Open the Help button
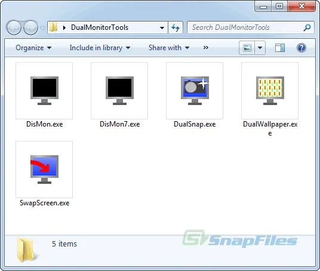Screen dimensions: 320x271 [301, 48]
